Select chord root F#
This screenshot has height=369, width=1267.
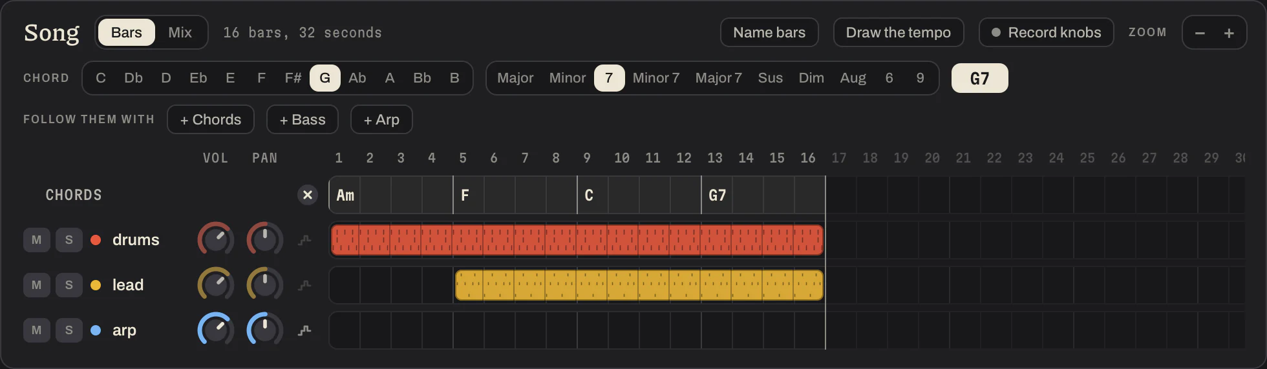coord(293,78)
